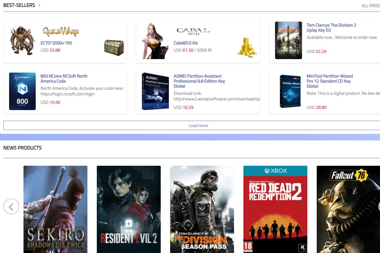Open the Division 2 box art

click(x=288, y=40)
